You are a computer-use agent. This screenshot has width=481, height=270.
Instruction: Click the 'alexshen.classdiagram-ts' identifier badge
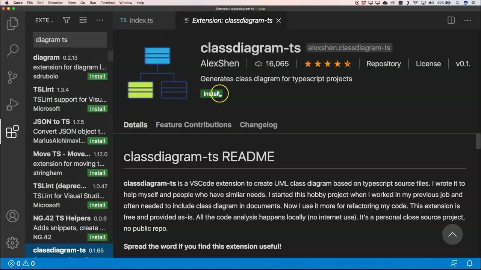click(x=349, y=48)
